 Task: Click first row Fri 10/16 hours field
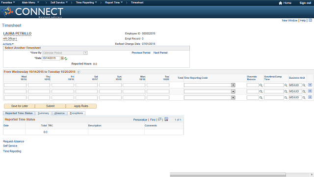coord(63,85)
